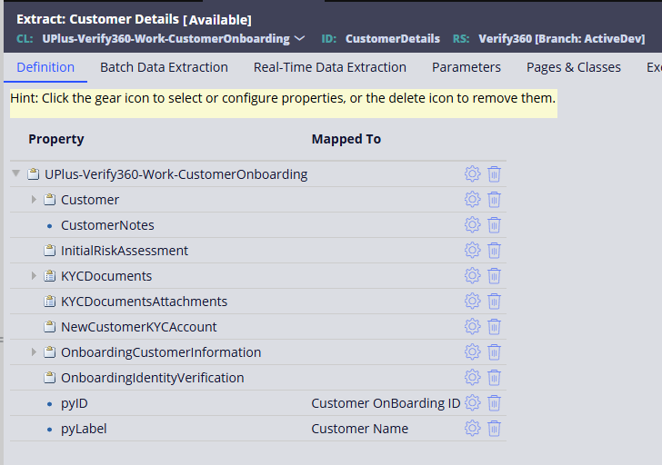The image size is (662, 465).
Task: Configure KYCDocumentsAttachments with gear icon
Action: pyautogui.click(x=473, y=302)
